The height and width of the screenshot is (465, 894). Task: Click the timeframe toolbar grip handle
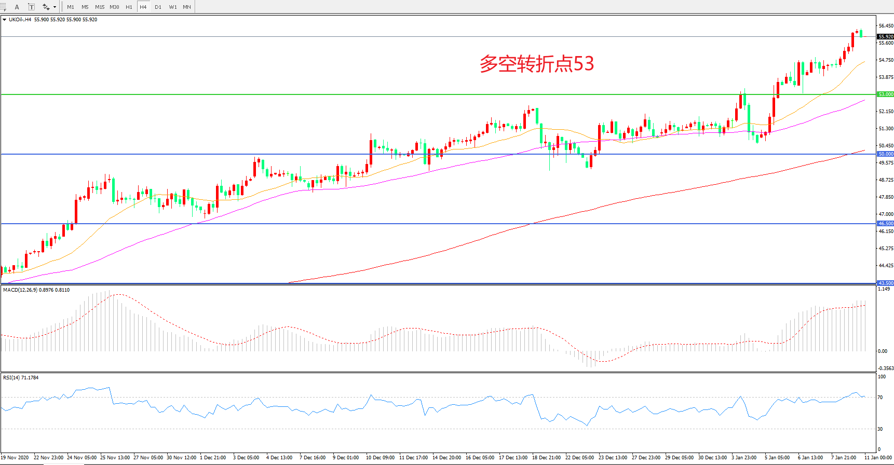(62, 7)
